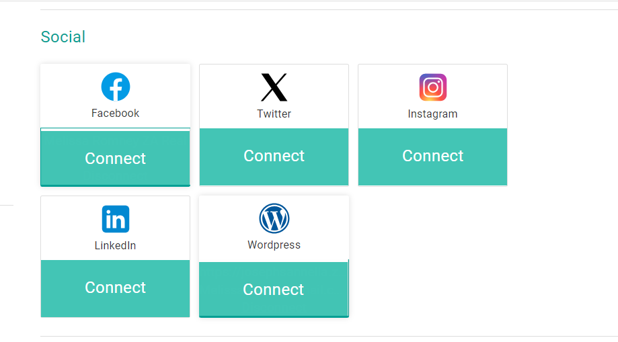Select the Wordpress name label
The width and height of the screenshot is (618, 342).
click(274, 245)
